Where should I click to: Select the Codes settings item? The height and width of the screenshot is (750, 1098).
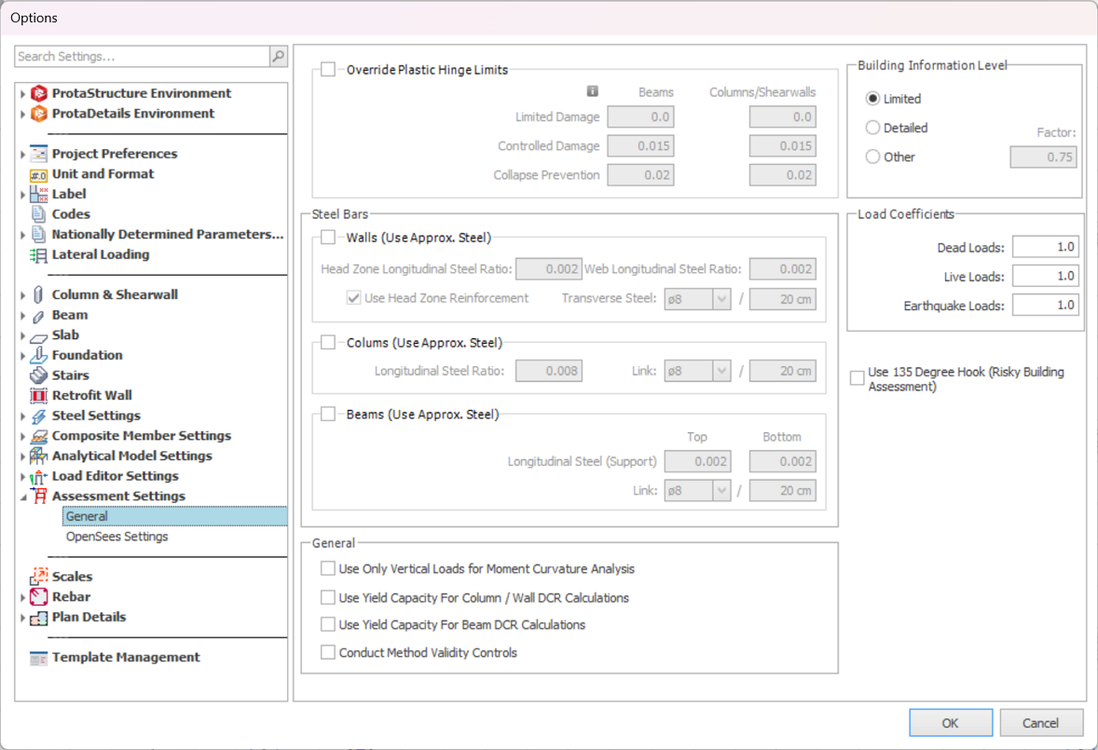(x=71, y=214)
